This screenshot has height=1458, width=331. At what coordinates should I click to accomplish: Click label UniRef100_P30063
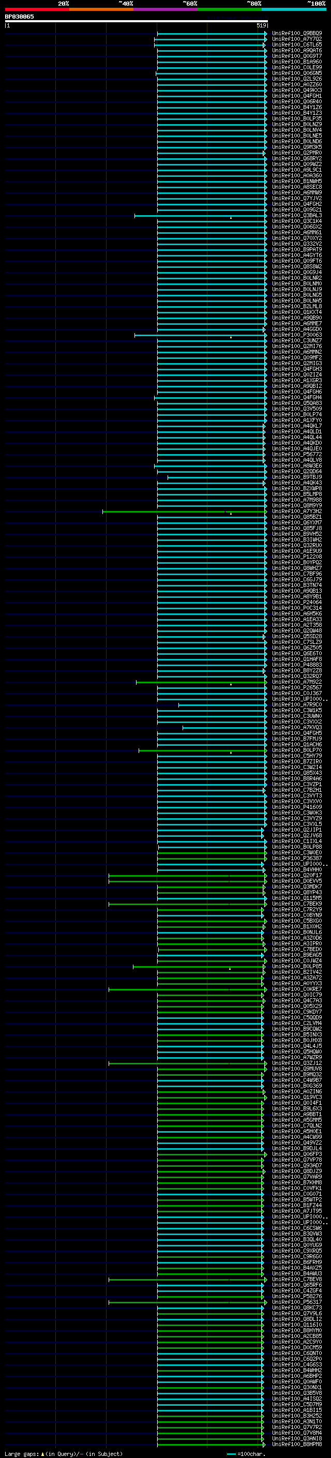coord(297,335)
